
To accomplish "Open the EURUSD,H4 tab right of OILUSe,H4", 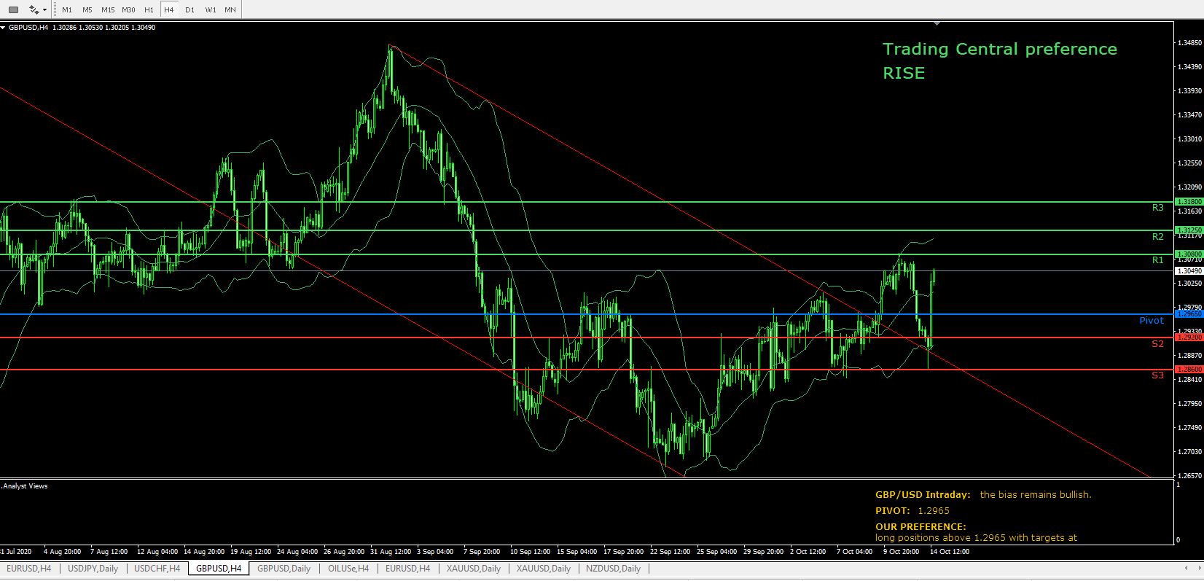I will [407, 569].
